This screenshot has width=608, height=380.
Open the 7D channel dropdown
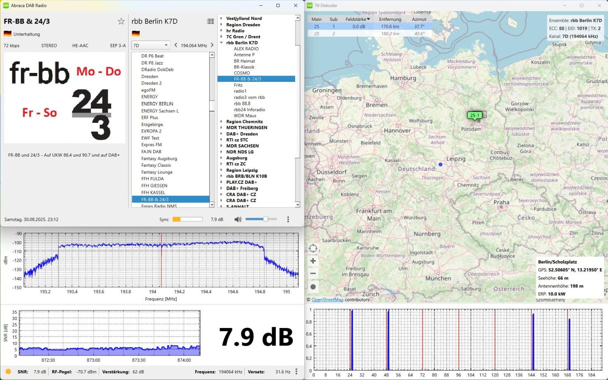point(150,45)
